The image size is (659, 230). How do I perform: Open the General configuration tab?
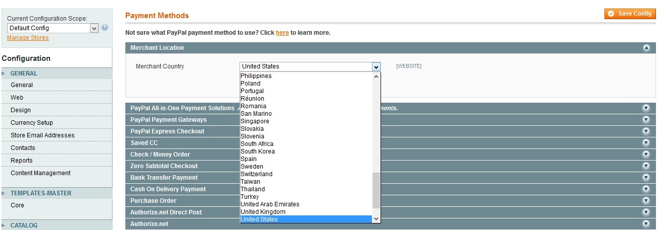(56, 85)
